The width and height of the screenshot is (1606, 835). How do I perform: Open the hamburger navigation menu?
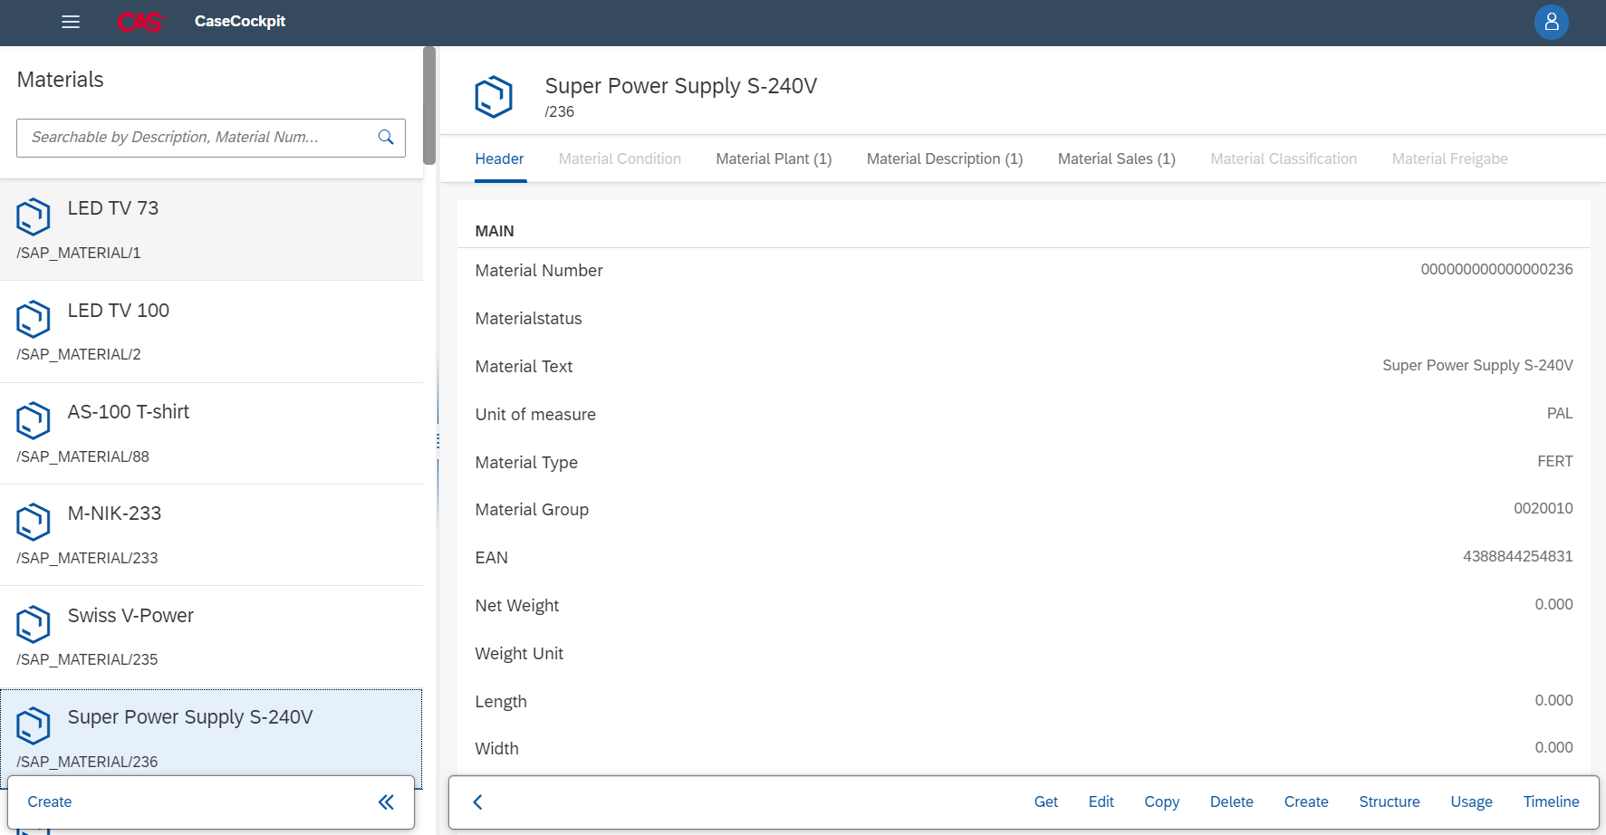click(71, 22)
